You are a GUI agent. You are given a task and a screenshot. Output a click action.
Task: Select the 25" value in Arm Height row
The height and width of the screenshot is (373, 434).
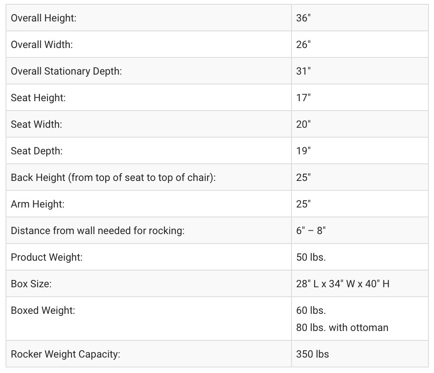(303, 204)
